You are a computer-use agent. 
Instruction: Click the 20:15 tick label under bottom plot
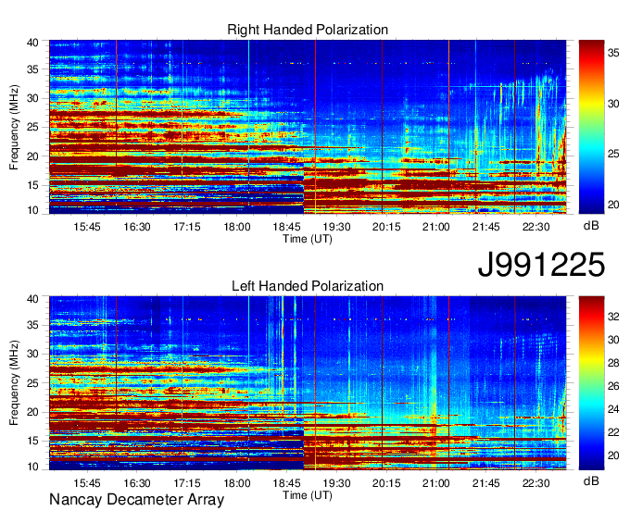[x=386, y=483]
